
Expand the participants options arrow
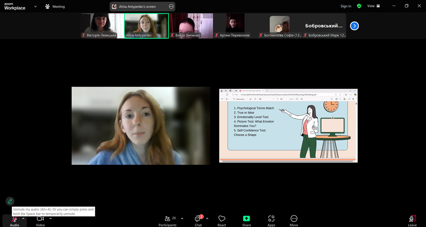coord(182,218)
